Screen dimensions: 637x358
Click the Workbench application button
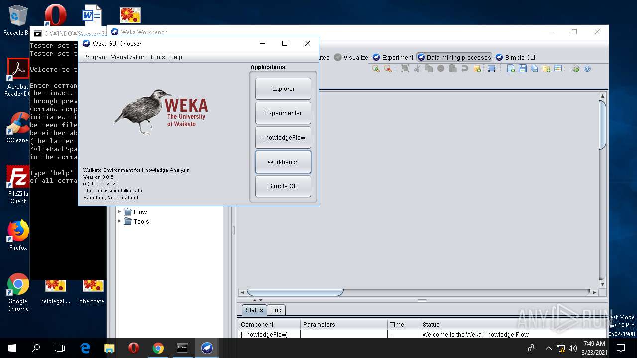pos(283,162)
